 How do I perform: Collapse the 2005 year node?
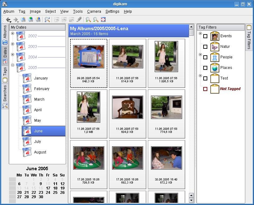coord(13,65)
